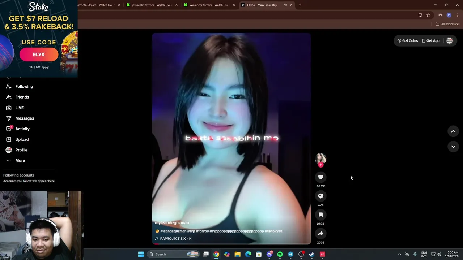Viewport: 463px width, 260px height.
Task: Switch to the jawocolet Stream tab
Action: [x=151, y=5]
